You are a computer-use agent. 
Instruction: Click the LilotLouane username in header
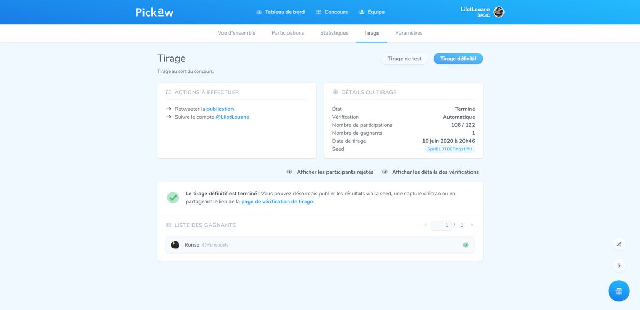tap(475, 9)
